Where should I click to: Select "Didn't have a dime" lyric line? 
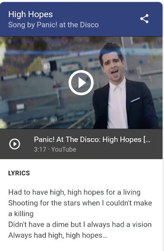click(x=80, y=225)
